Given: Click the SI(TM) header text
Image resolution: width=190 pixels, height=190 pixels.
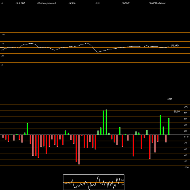Looking at the screenshot, I should pyautogui.click(x=72, y=3).
